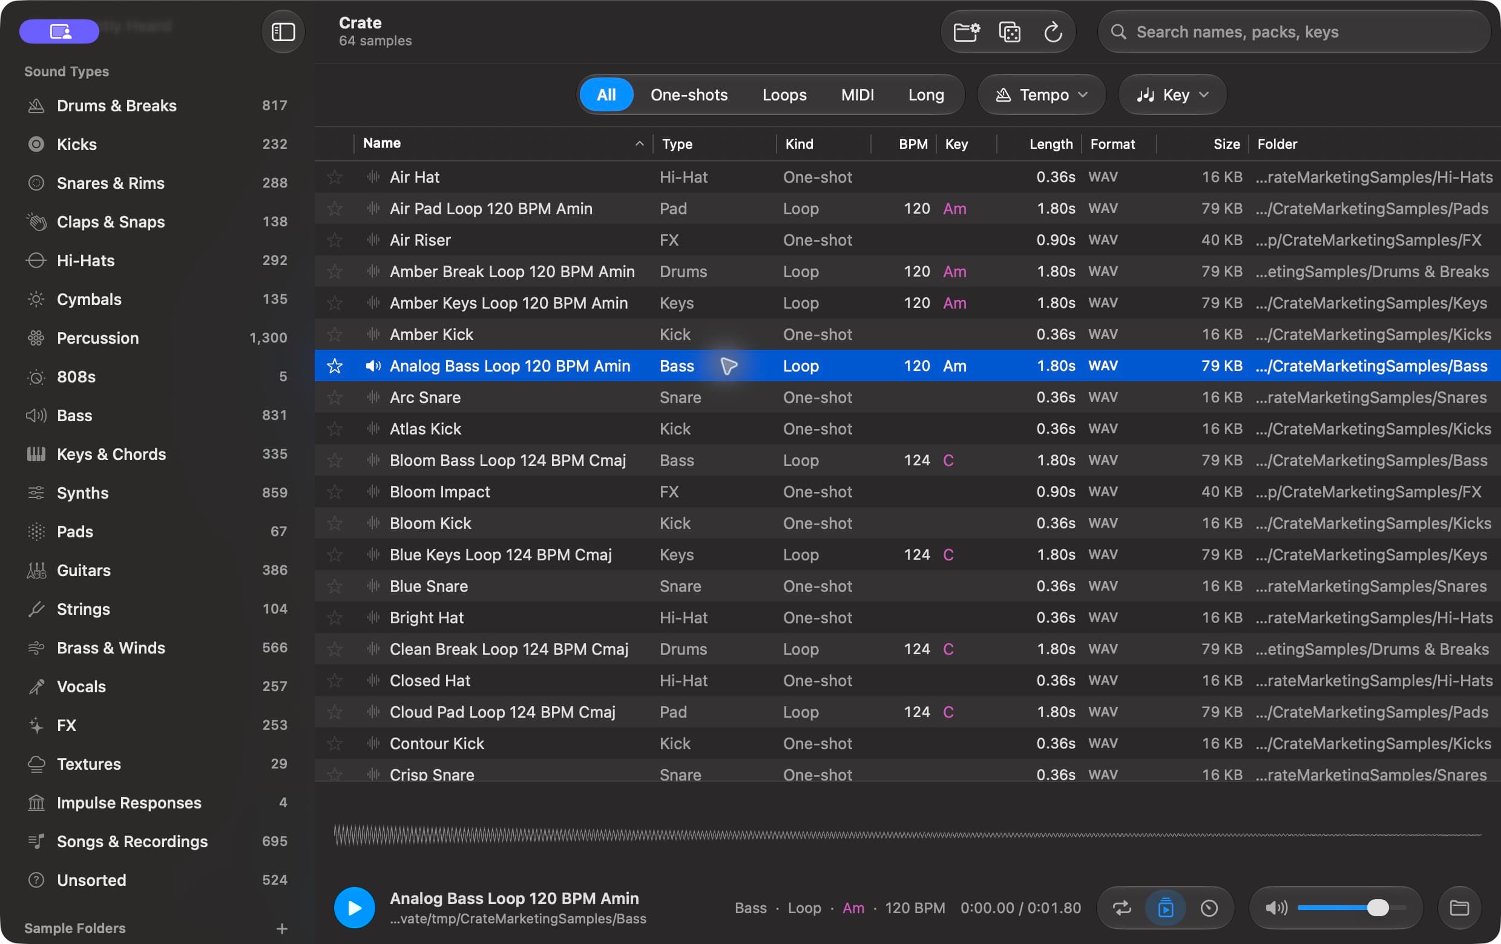Open the Tempo filter dropdown

click(x=1041, y=95)
